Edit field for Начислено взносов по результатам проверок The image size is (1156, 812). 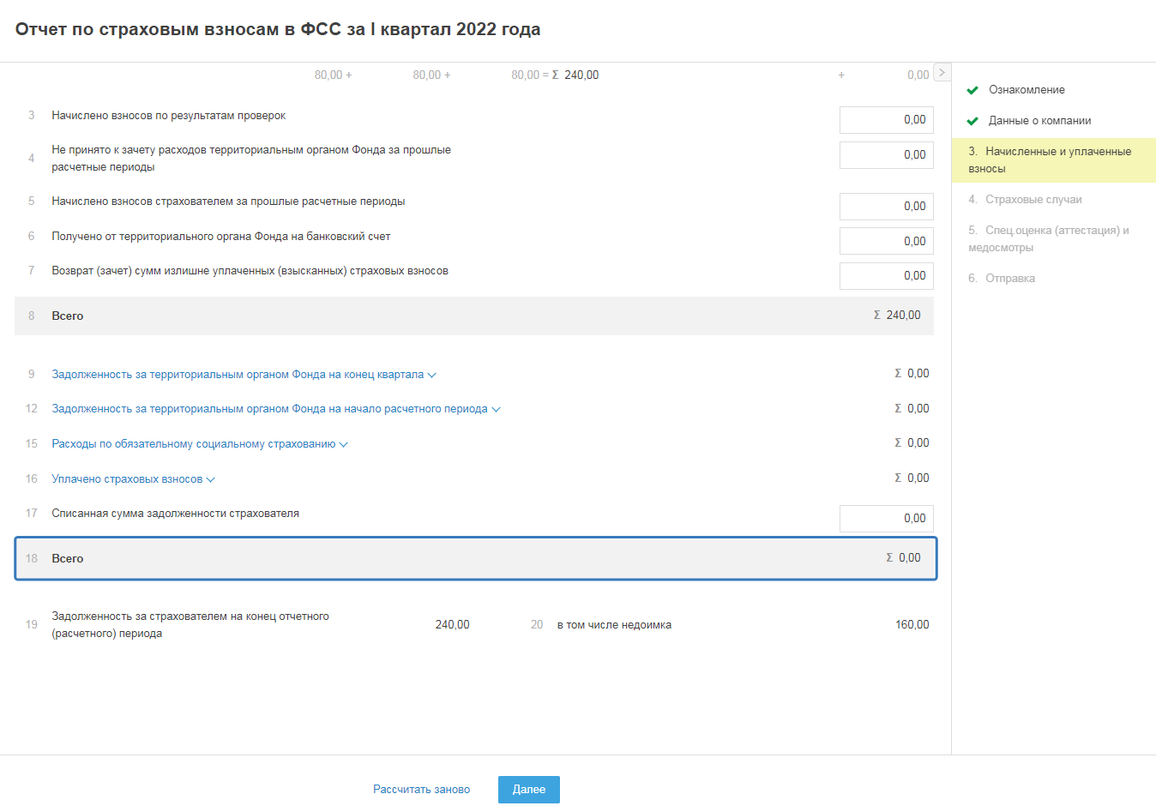[886, 120]
